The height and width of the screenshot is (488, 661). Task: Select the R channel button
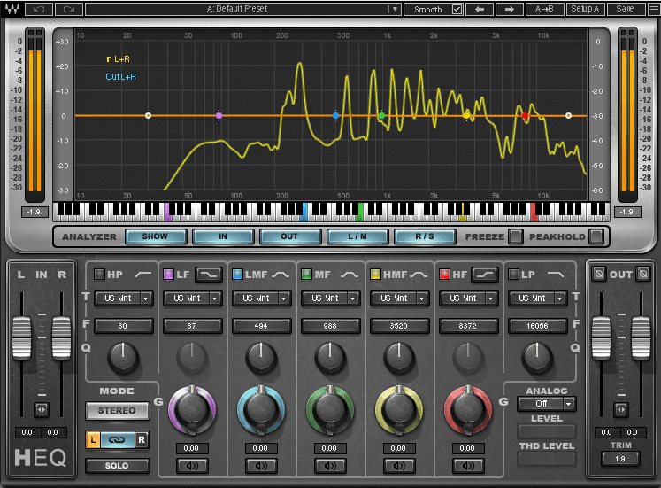click(142, 440)
